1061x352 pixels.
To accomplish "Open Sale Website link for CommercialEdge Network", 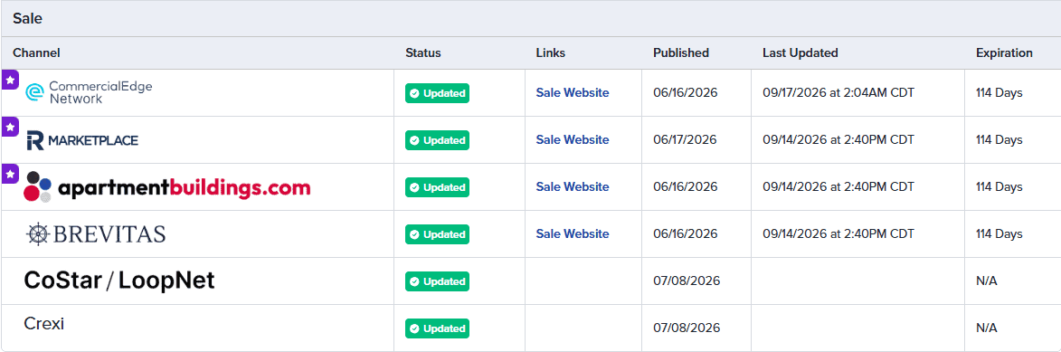I will (573, 92).
